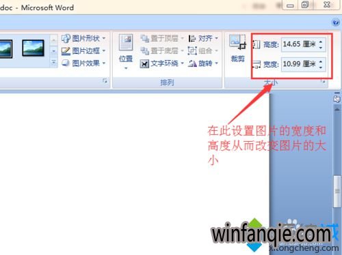Expand the picture styles gallery
Image resolution: width=342 pixels, height=255 pixels.
[x=53, y=62]
